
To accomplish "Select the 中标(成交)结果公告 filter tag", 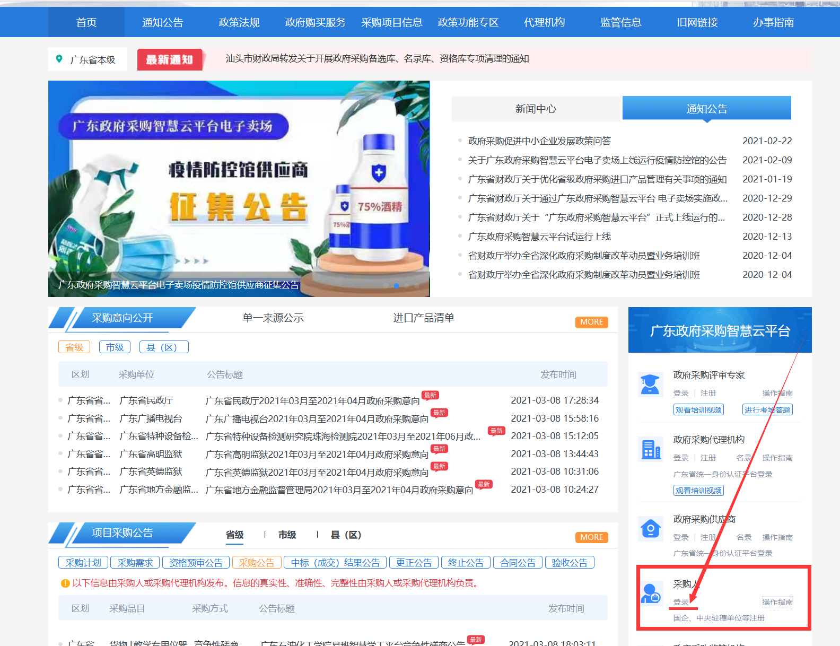I will click(335, 563).
